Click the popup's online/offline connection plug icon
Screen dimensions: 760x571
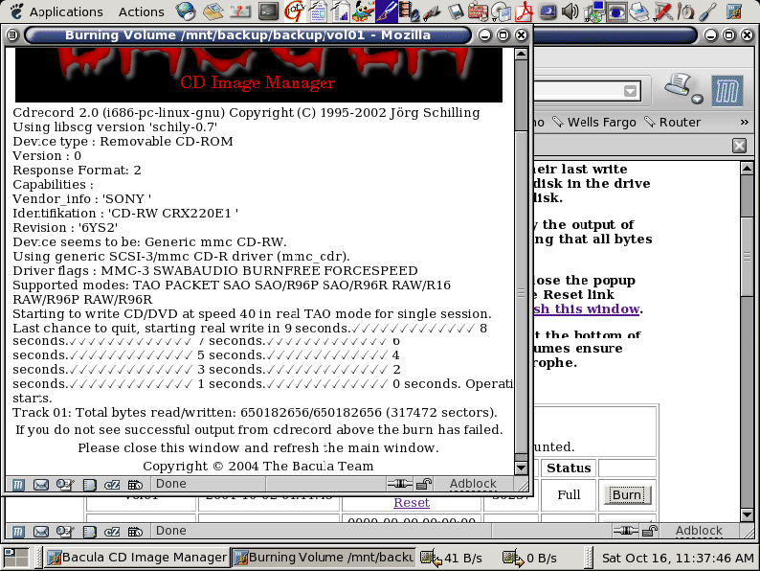click(400, 484)
